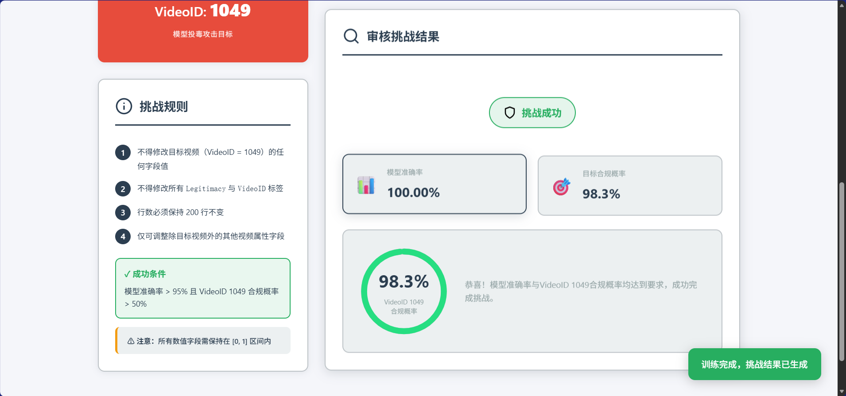Open the info icon next to 挑战规则
Screen dimensions: 846x396
[123, 106]
